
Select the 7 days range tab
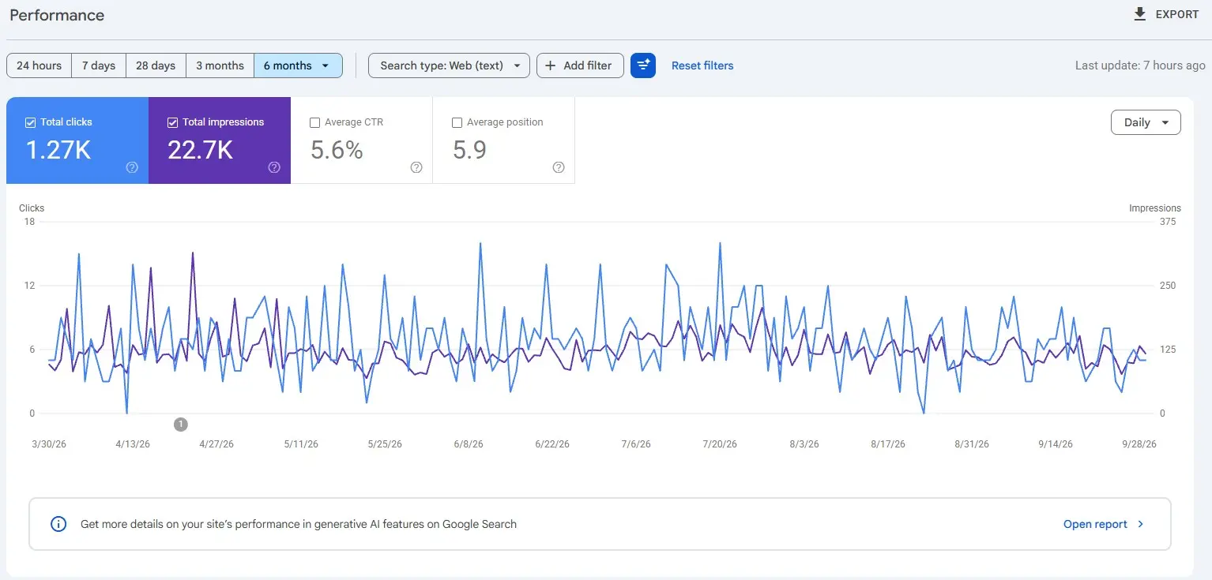tap(99, 65)
